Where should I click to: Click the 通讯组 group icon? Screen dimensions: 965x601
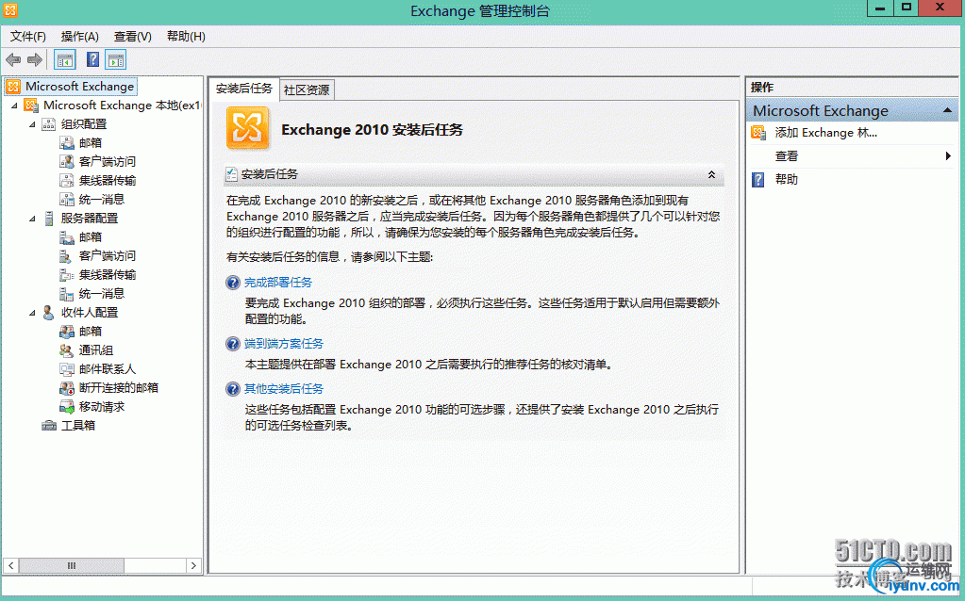pyautogui.click(x=66, y=350)
